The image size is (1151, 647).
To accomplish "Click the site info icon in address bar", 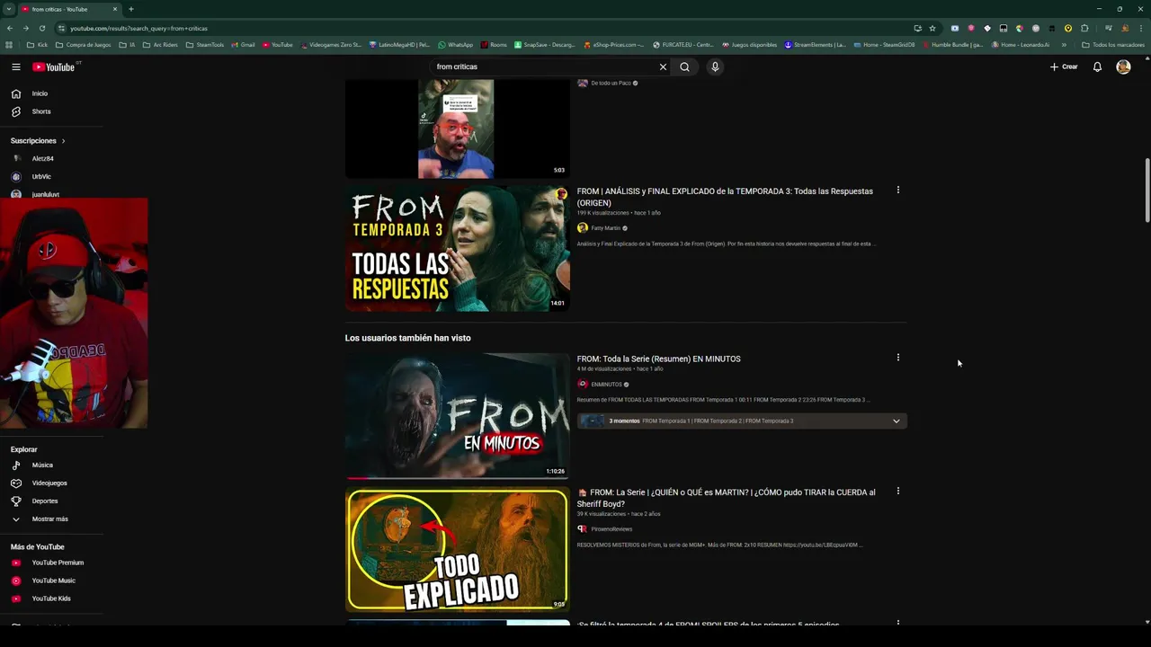I will pyautogui.click(x=61, y=28).
